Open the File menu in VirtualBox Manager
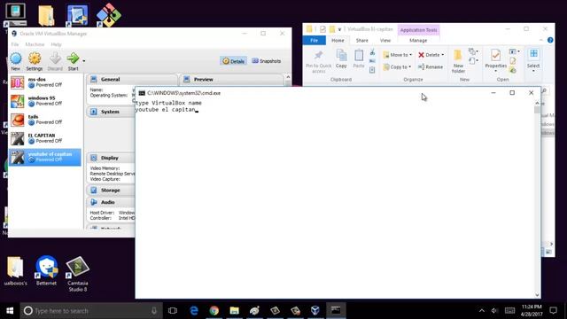 coord(15,44)
